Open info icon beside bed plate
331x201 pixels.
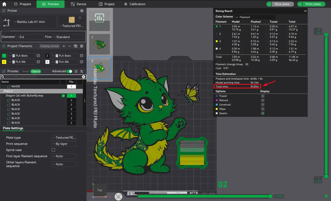tap(80, 18)
